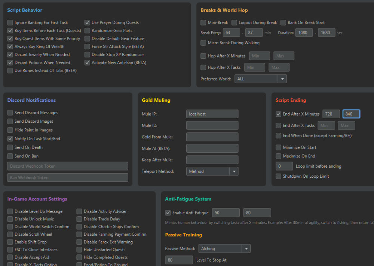Disable Notify On Task Start/End
The width and height of the screenshot is (374, 266).
[10, 139]
